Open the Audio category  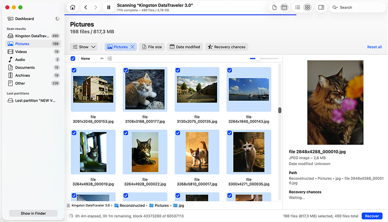click(33, 59)
